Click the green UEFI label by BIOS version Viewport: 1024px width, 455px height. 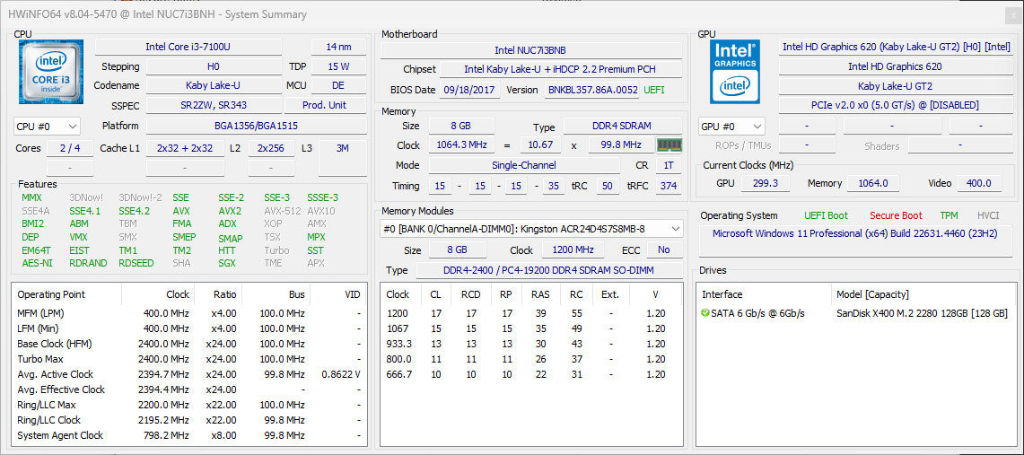click(x=655, y=90)
